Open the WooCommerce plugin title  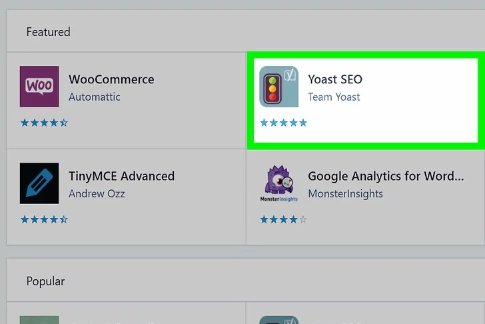click(111, 79)
